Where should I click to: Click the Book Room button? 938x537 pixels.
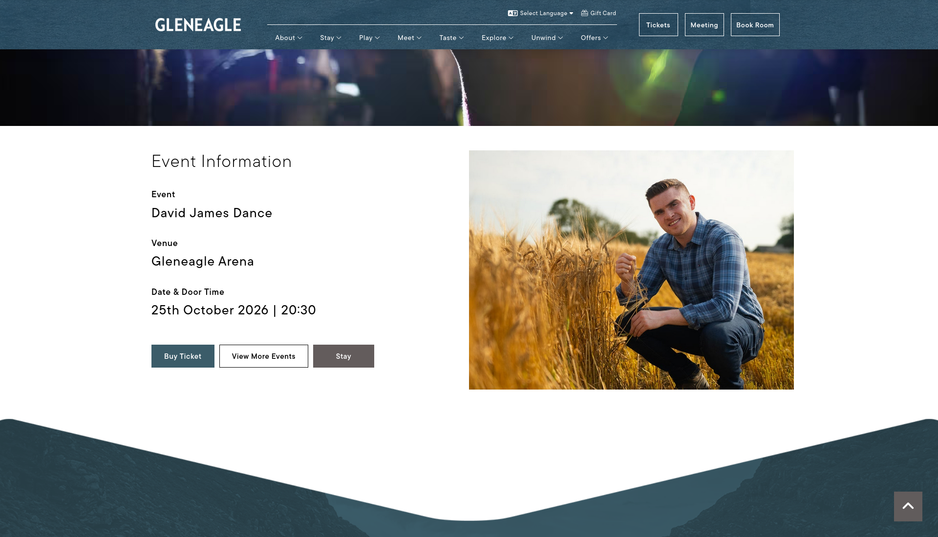[755, 25]
